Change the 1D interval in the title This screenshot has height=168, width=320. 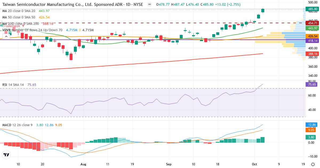click(x=127, y=5)
